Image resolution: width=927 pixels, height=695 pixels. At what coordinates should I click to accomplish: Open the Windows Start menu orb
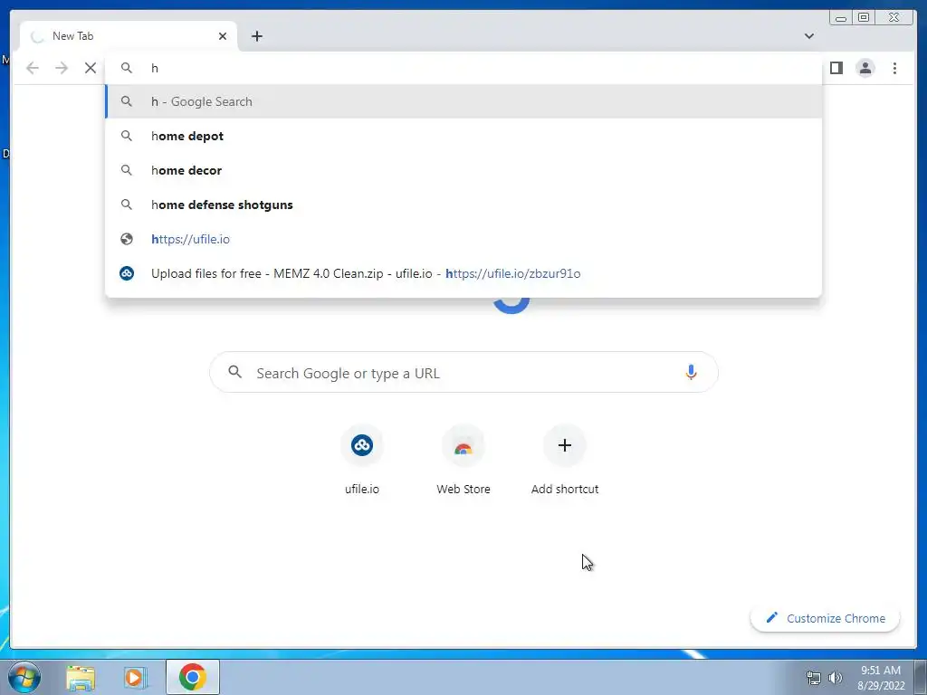pyautogui.click(x=24, y=677)
